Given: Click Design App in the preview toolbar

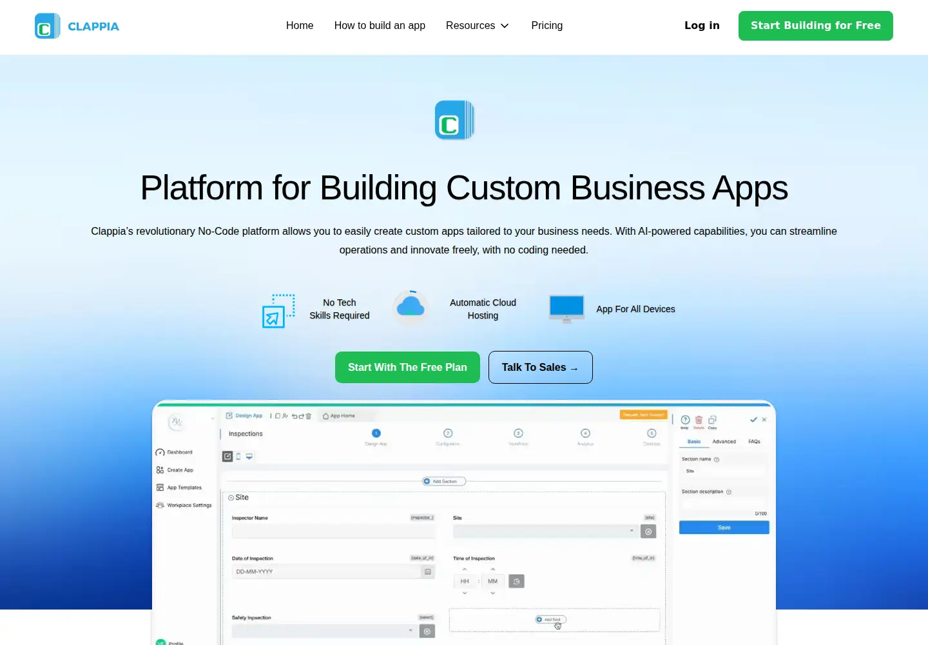Looking at the screenshot, I should tap(244, 416).
